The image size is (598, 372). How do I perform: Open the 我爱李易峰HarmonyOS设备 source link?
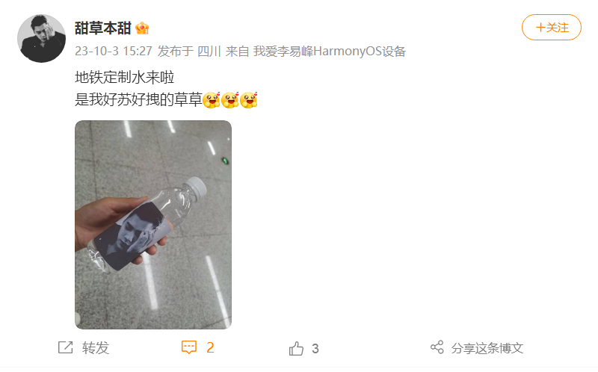(329, 51)
